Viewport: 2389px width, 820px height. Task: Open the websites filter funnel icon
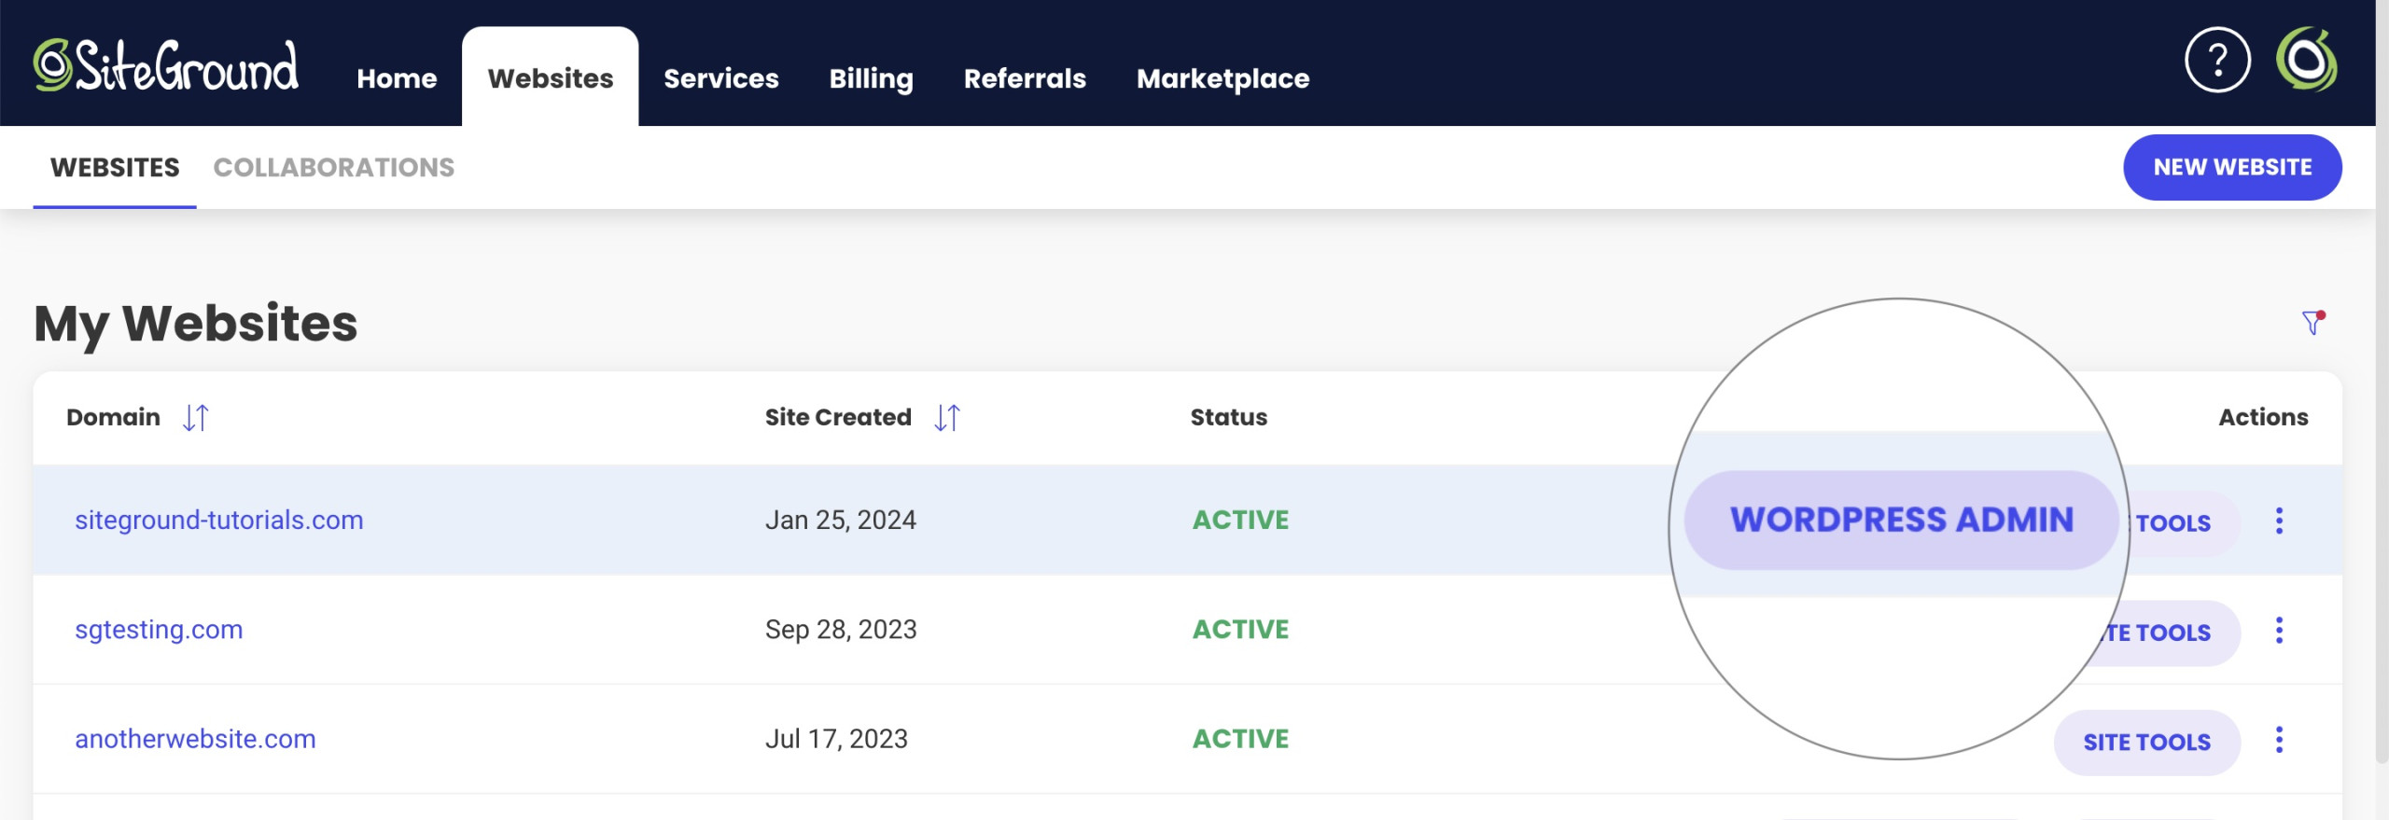pyautogui.click(x=2312, y=323)
